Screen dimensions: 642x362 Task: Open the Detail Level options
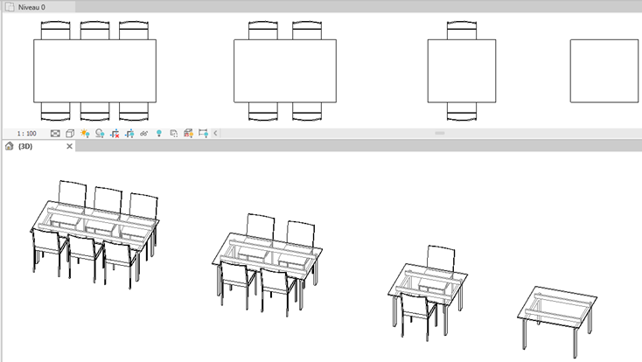pyautogui.click(x=55, y=134)
